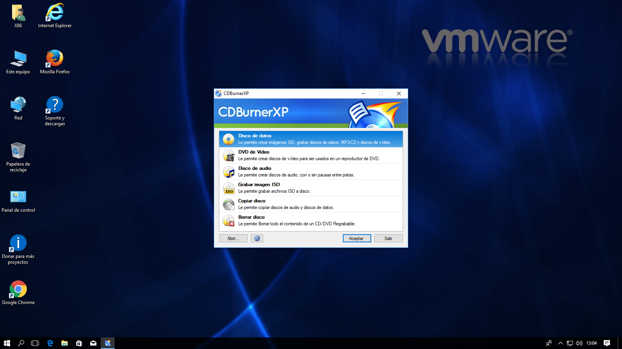Select the Copiar disco option text
The image size is (622, 349).
tap(252, 201)
